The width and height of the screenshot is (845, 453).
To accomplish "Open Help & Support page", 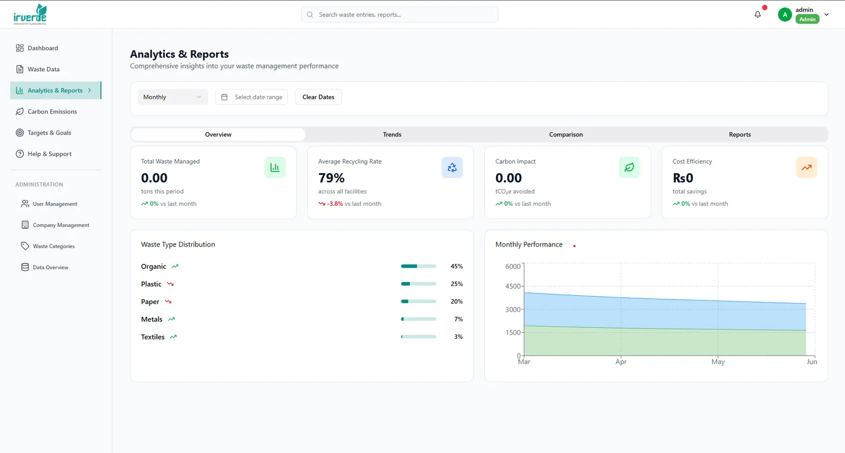I will [55, 154].
